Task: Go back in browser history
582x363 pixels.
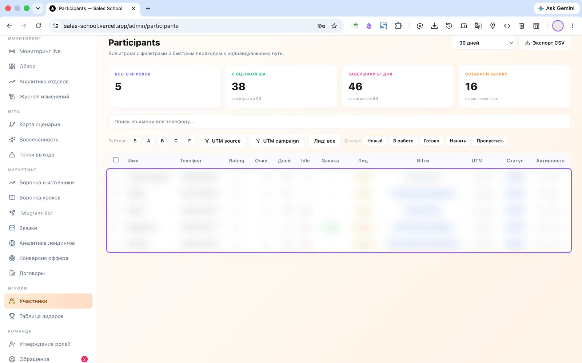Action: pos(9,26)
